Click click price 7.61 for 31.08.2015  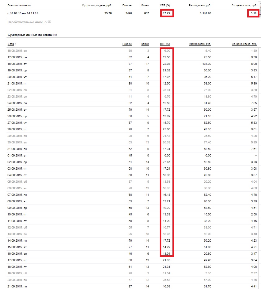tap(254, 149)
